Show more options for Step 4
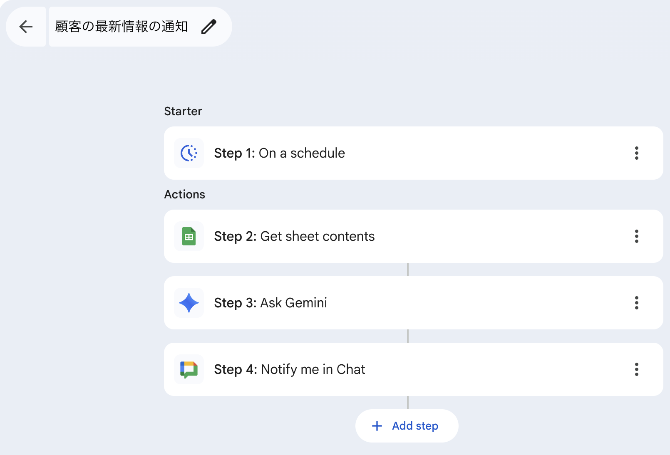Viewport: 670px width, 455px height. pyautogui.click(x=636, y=369)
